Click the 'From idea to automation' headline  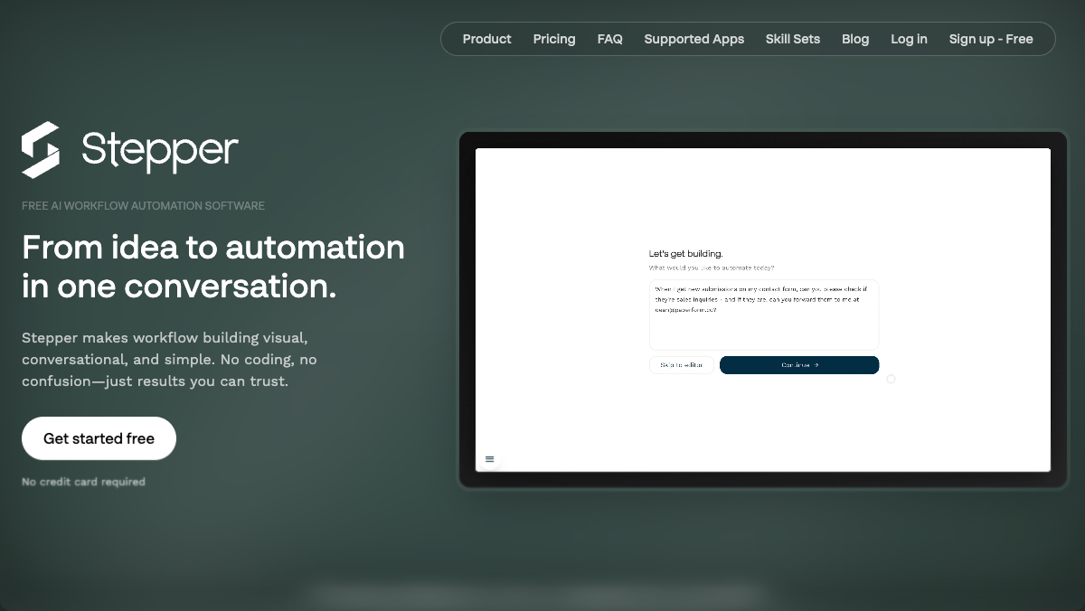[x=213, y=267]
